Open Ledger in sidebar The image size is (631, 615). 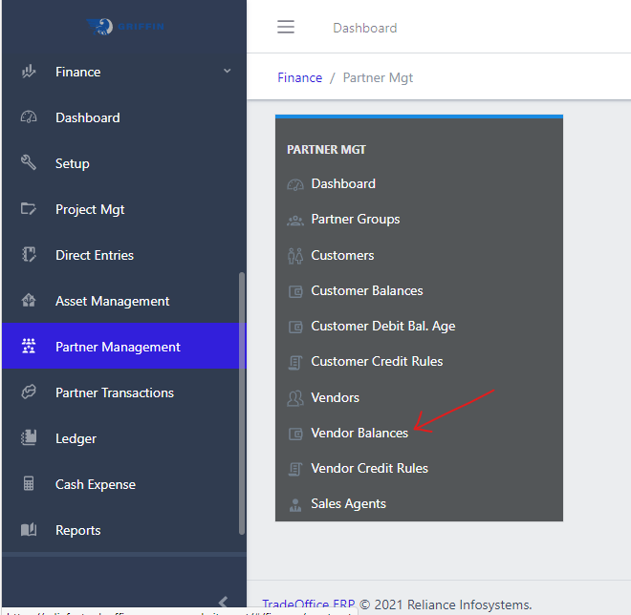point(76,438)
